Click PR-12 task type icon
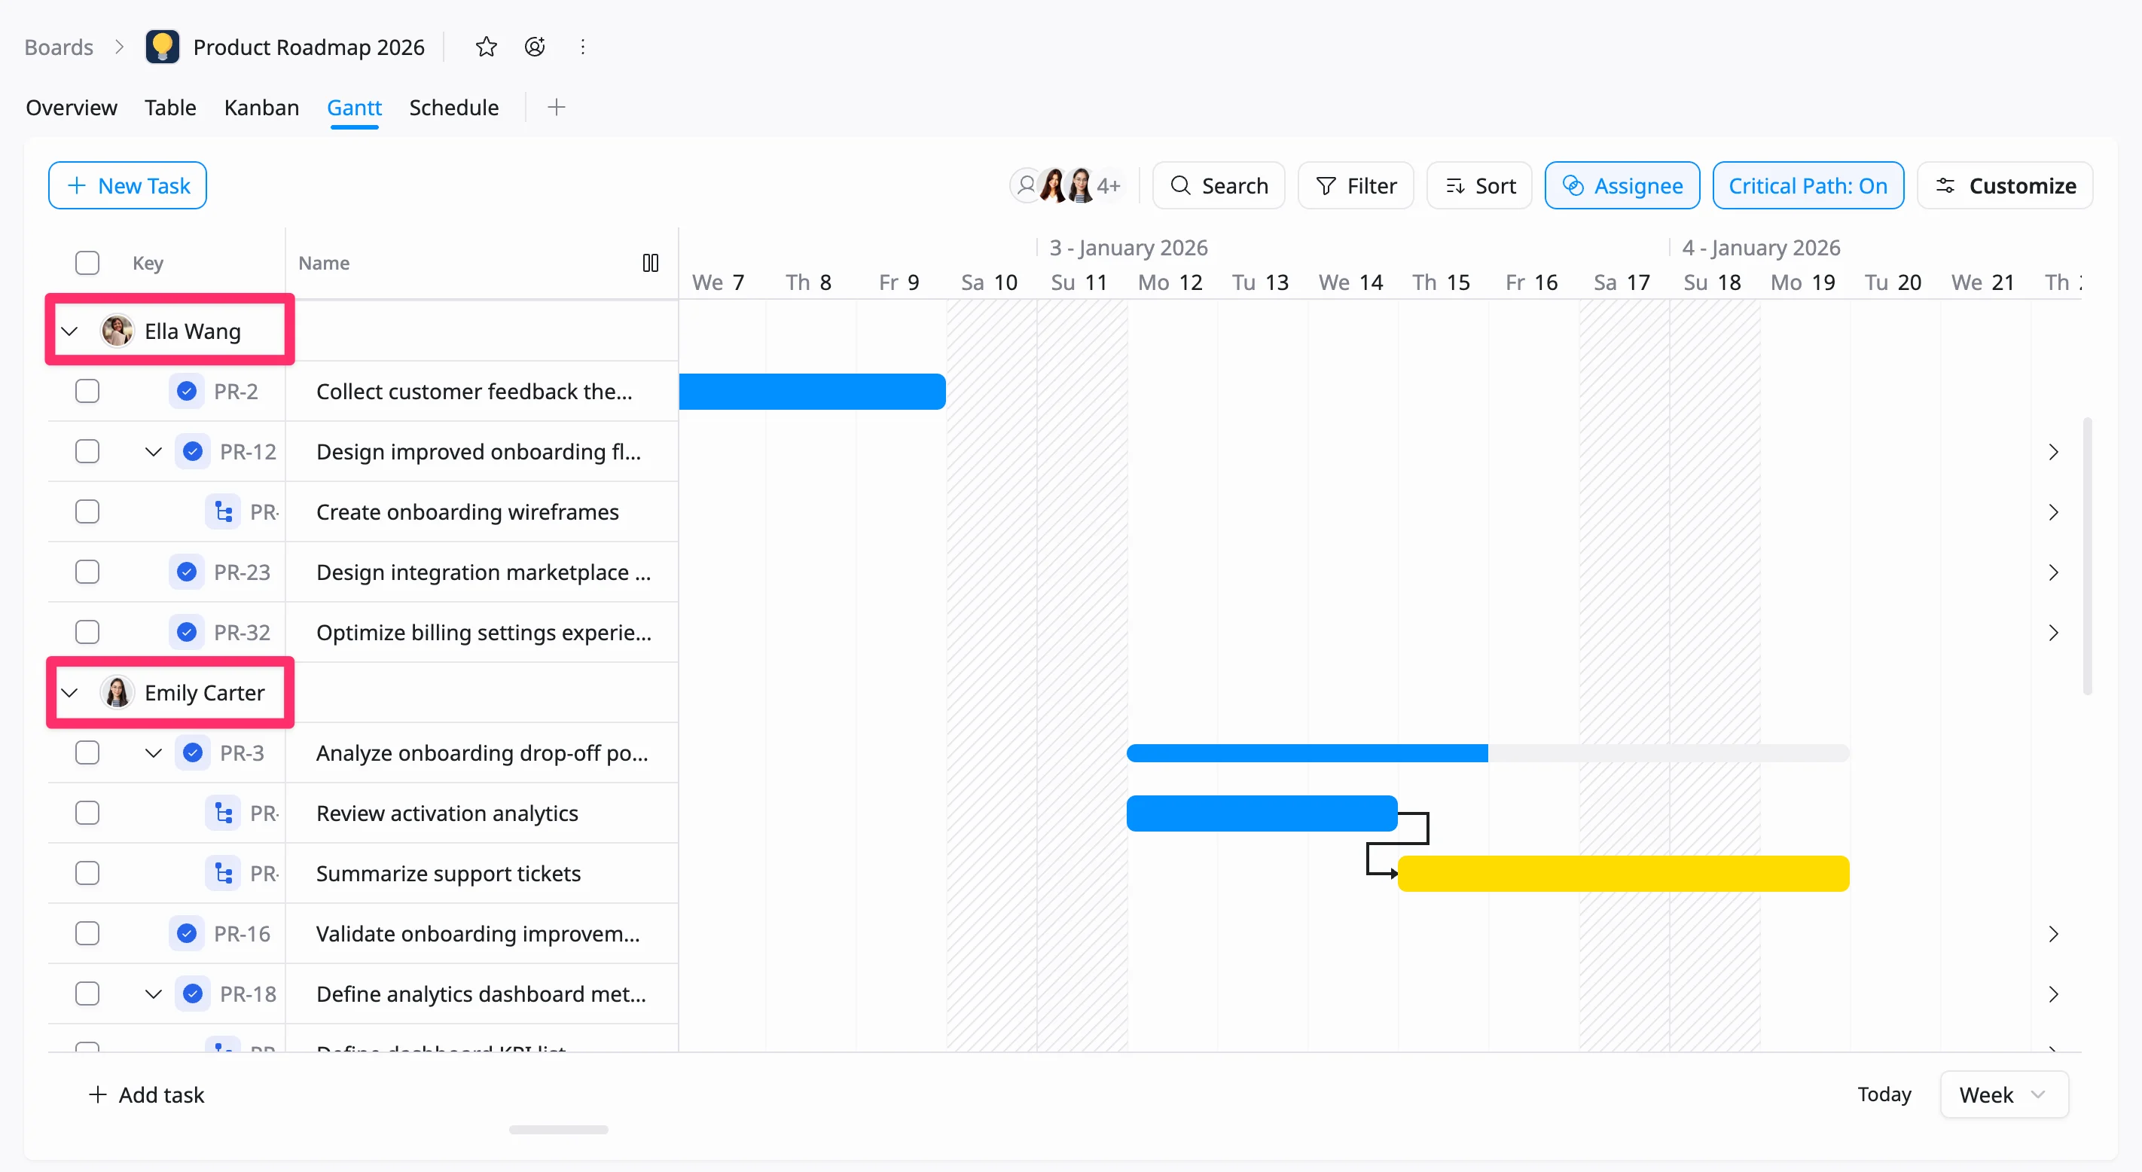2142x1172 pixels. tap(192, 452)
